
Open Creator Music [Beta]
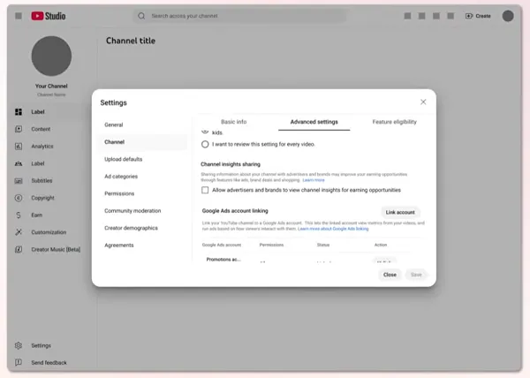[x=55, y=250]
